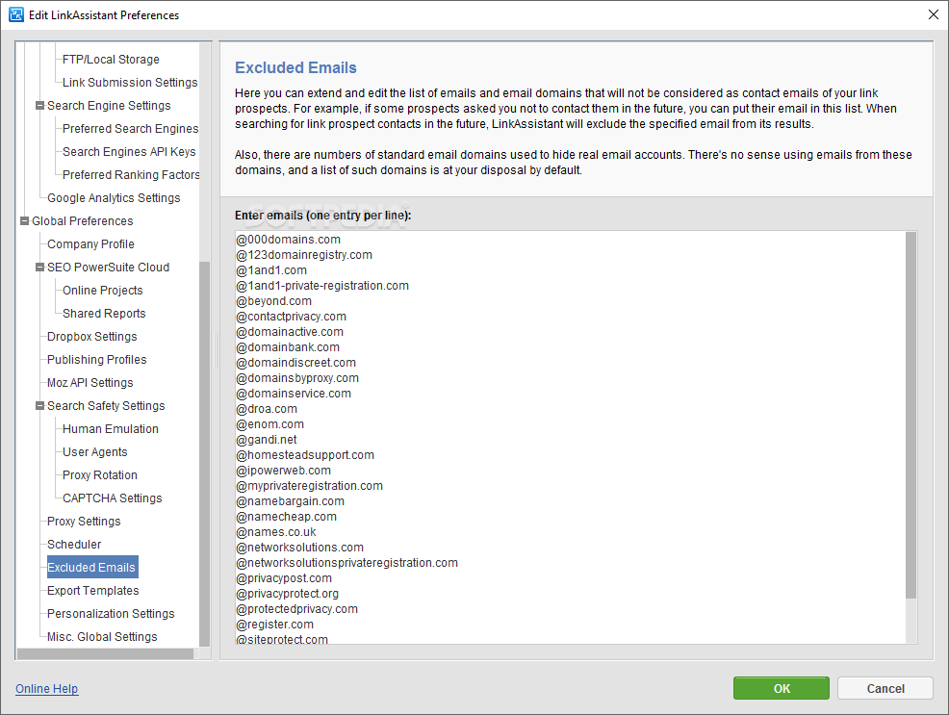Select Dropbox Settings in sidebar
This screenshot has height=715, width=949.
(x=92, y=336)
